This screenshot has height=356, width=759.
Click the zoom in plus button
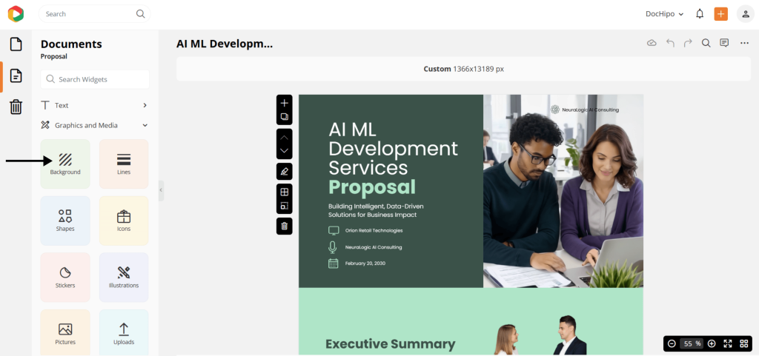point(712,343)
